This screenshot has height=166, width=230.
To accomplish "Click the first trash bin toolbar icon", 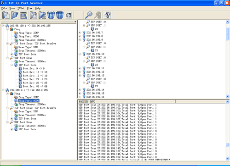I will (51, 15).
